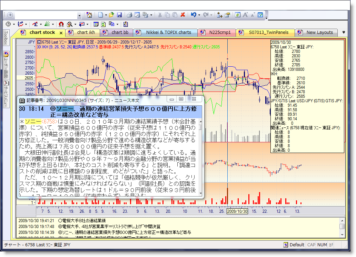Increase font size with the large A icon
This screenshot has height=257, width=356.
click(x=245, y=15)
